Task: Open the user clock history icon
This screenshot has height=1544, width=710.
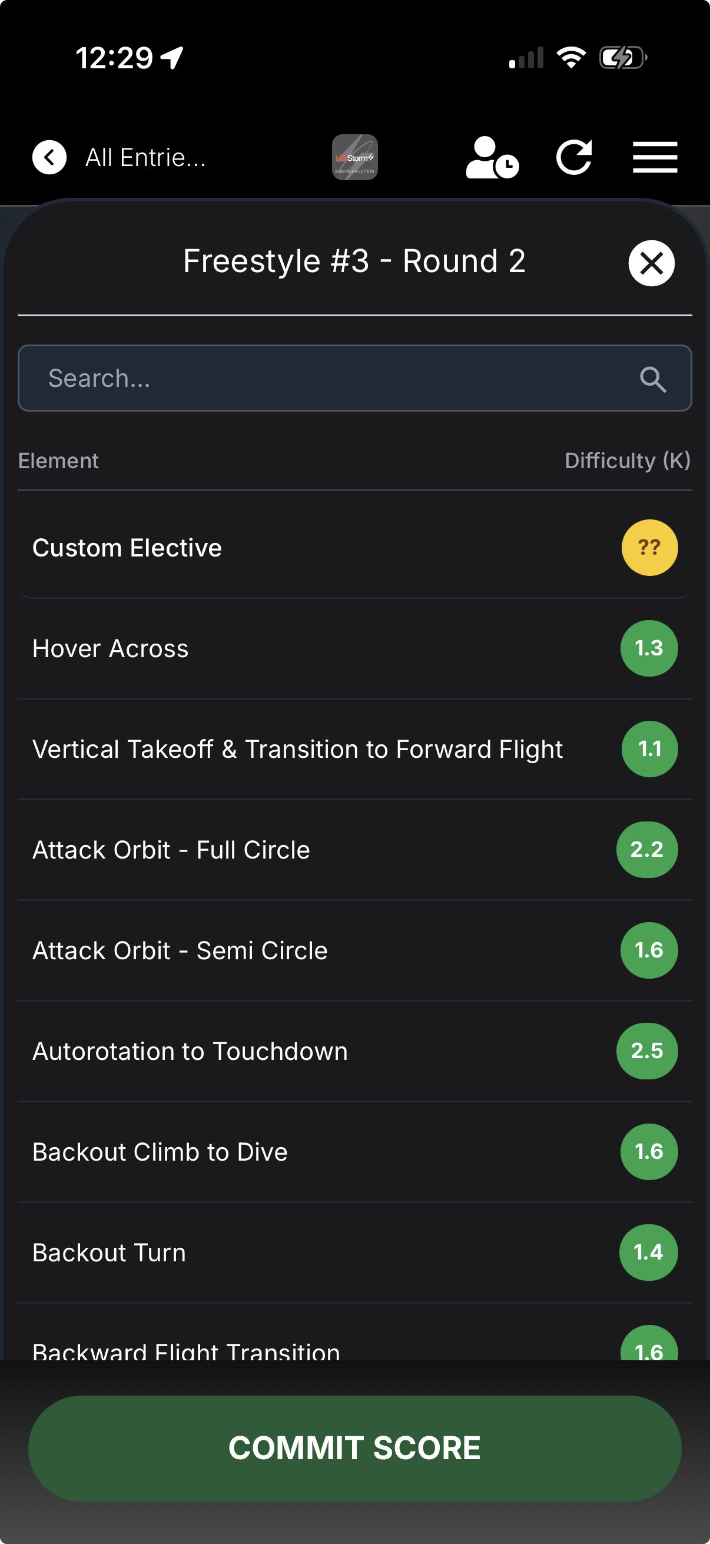Action: pos(492,158)
